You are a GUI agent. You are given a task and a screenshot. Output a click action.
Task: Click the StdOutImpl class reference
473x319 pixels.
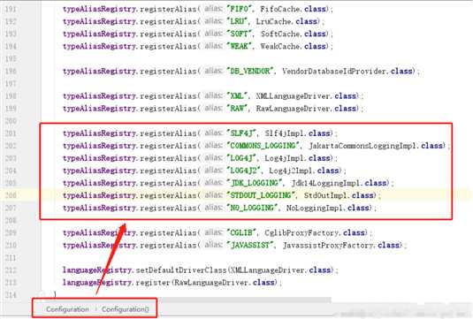pyautogui.click(x=326, y=195)
